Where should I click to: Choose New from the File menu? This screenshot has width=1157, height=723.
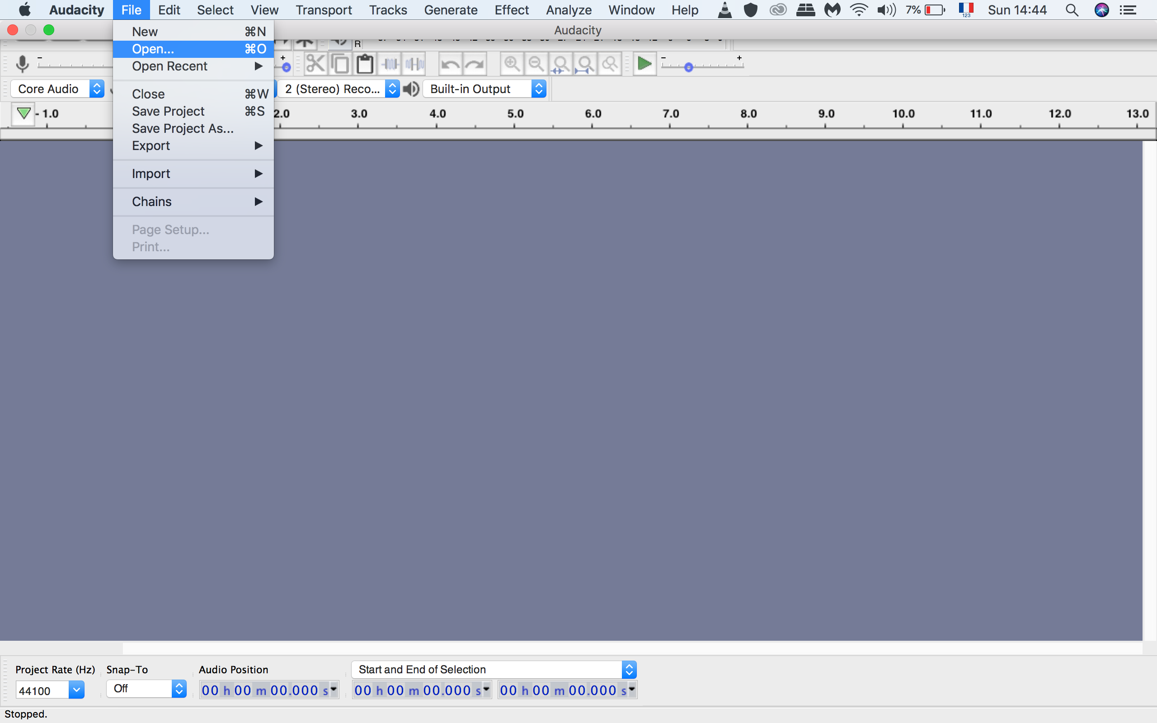[x=193, y=32]
